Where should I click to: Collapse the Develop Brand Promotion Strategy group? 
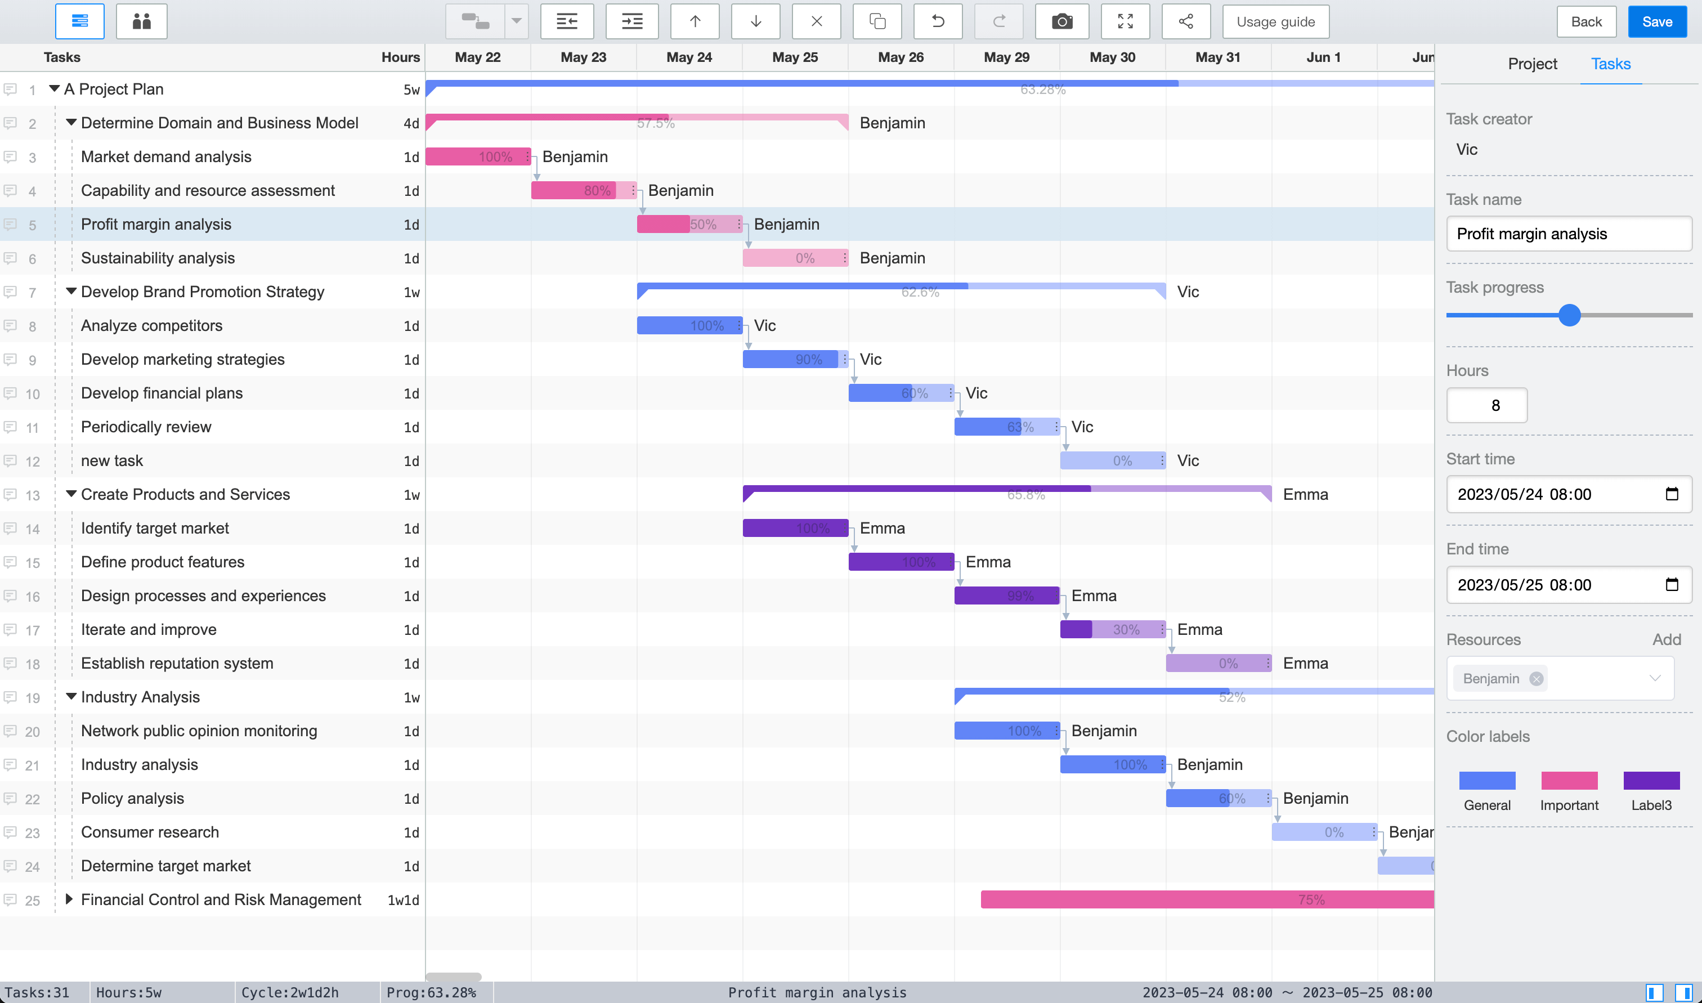click(x=70, y=292)
